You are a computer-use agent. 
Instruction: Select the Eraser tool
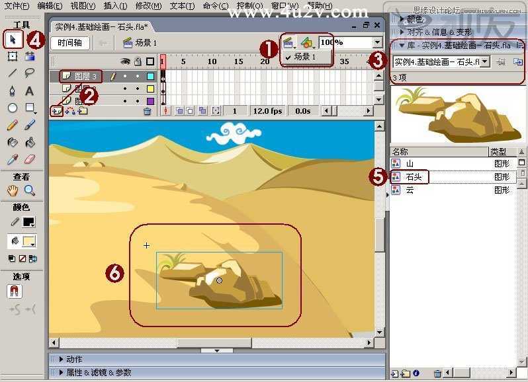point(30,159)
